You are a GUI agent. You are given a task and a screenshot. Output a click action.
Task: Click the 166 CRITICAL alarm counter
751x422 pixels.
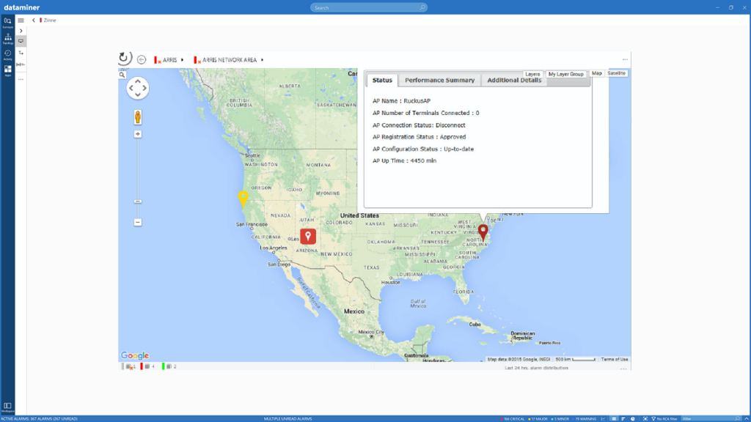click(513, 418)
